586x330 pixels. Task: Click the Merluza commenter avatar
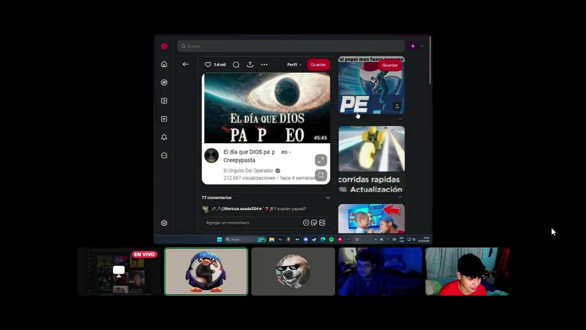205,209
